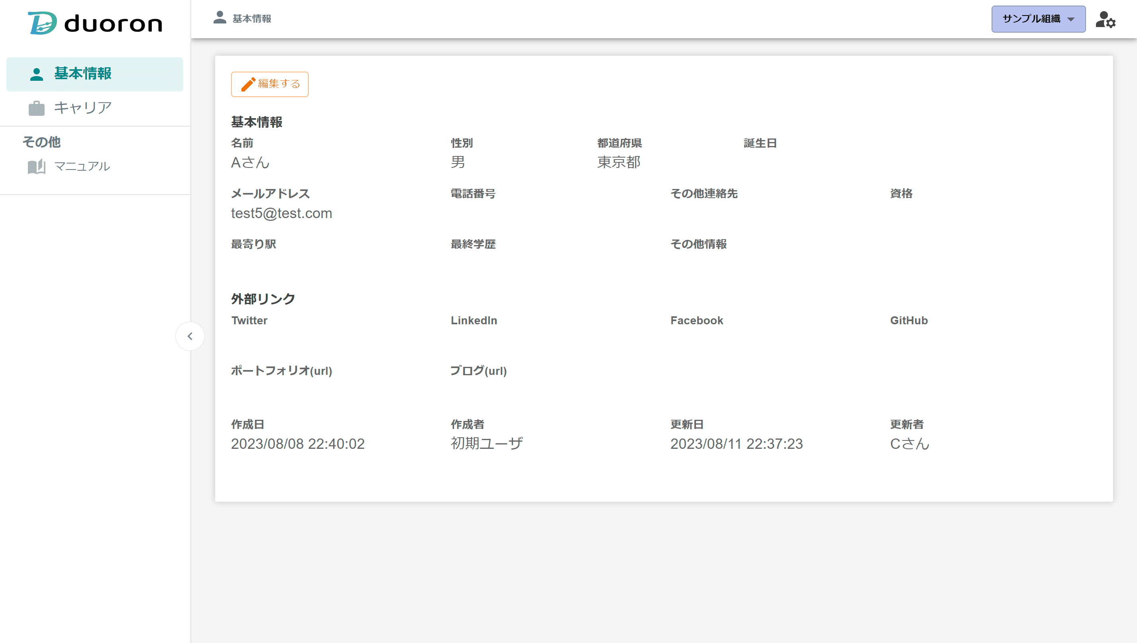Click the gender value 男
This screenshot has width=1137, height=643.
click(x=458, y=162)
